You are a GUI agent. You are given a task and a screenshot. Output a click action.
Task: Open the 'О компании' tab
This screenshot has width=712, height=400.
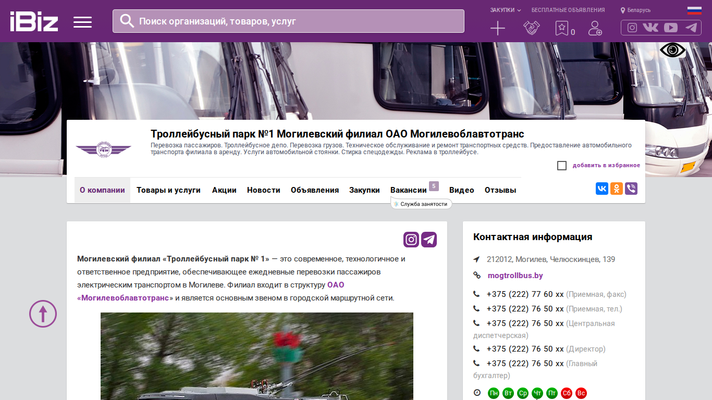[102, 190]
